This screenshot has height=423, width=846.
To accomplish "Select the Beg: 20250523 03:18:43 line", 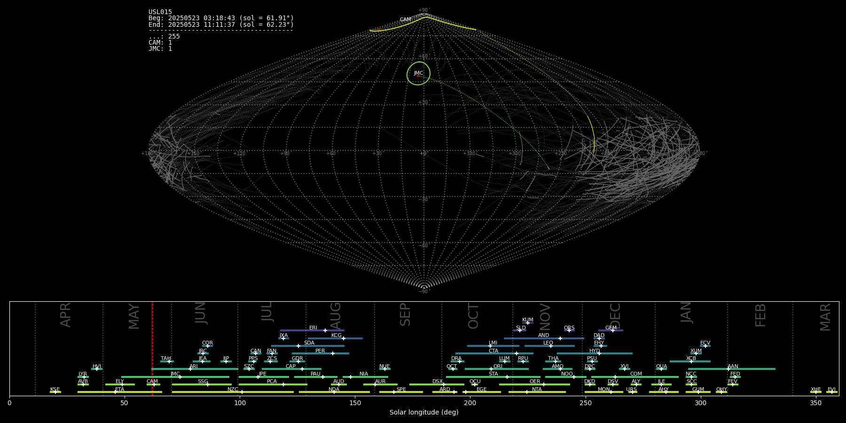I will pyautogui.click(x=221, y=18).
